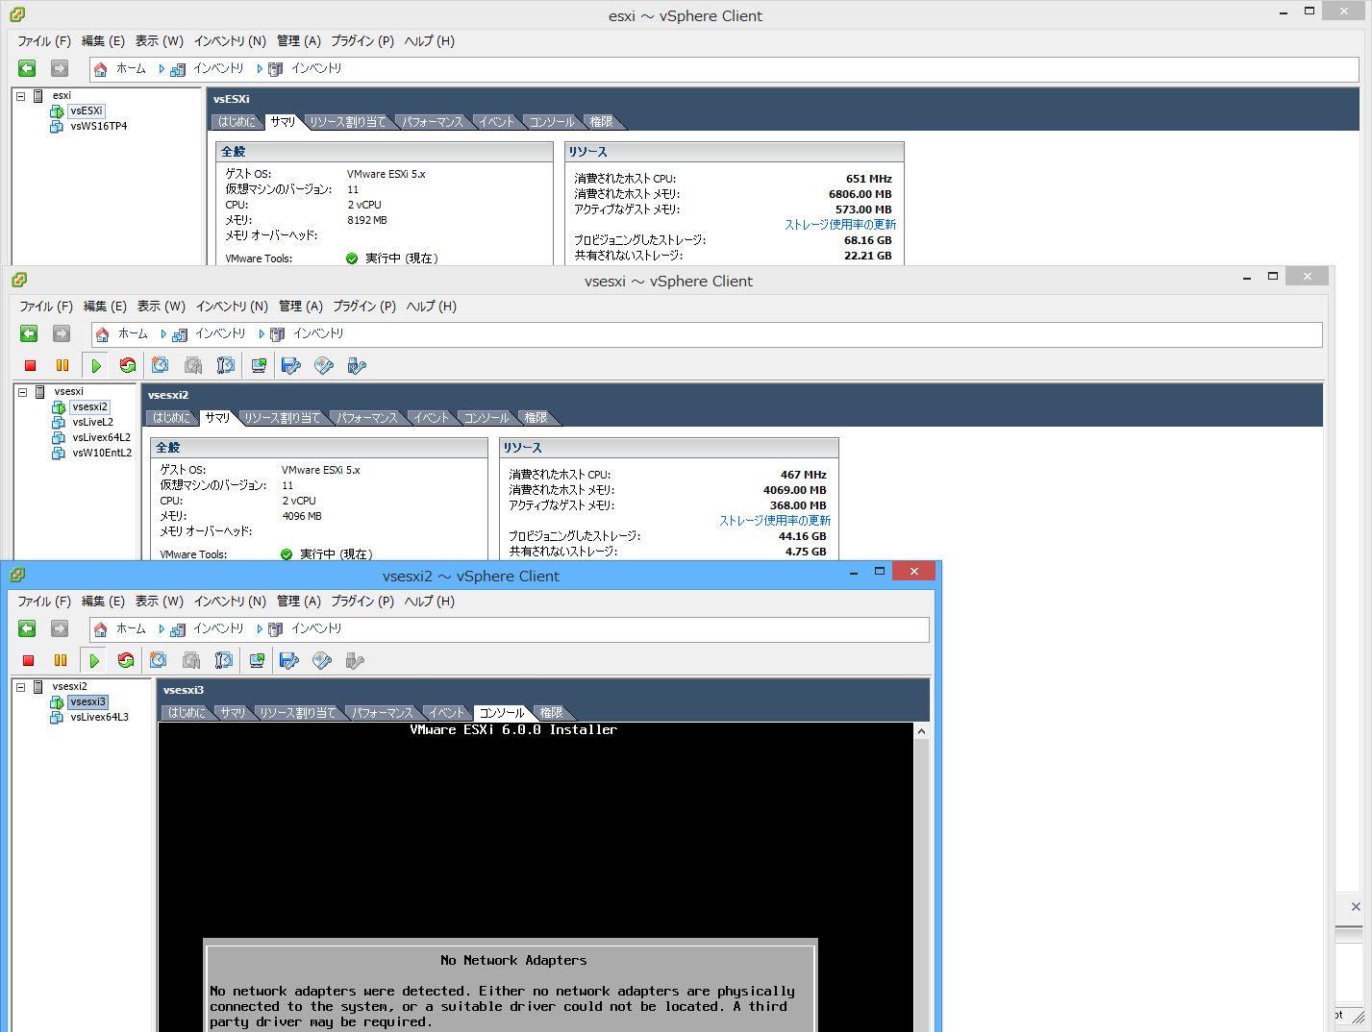Power off VM in vsesxi window toolbar

(x=31, y=365)
